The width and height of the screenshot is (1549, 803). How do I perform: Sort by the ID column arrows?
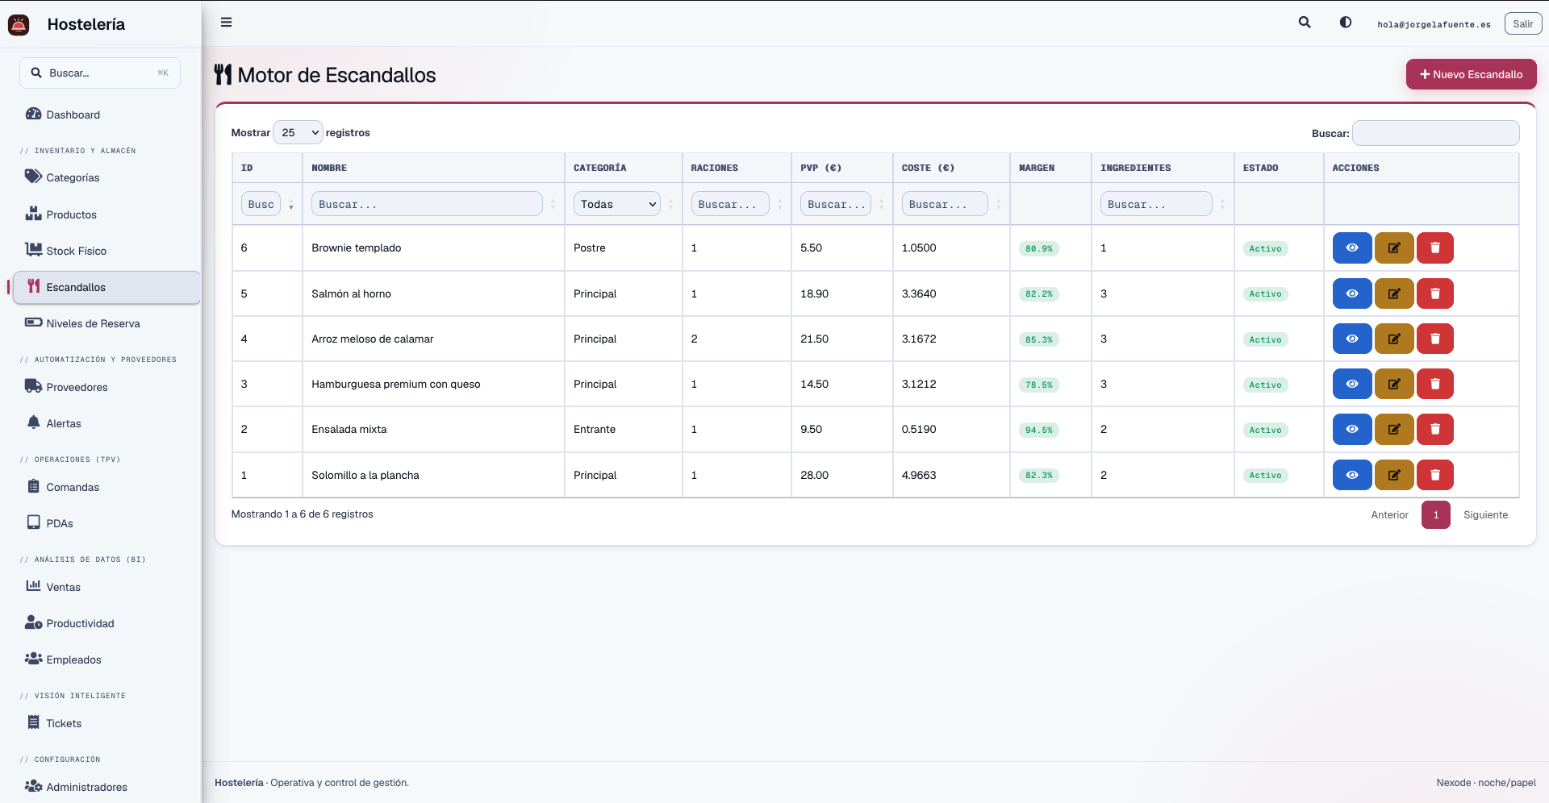(x=291, y=205)
